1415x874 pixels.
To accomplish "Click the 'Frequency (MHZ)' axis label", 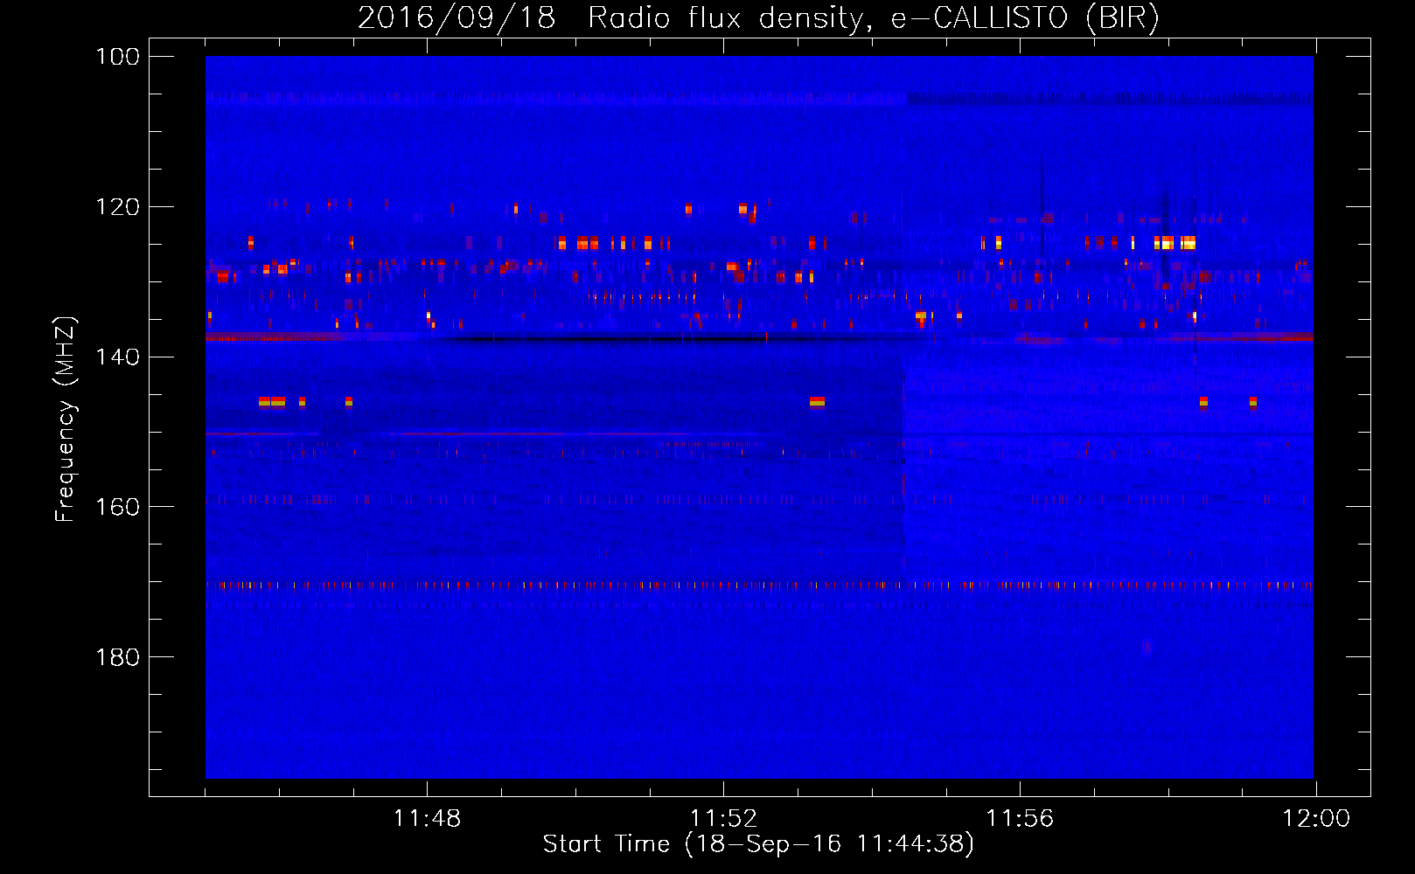I will (66, 420).
